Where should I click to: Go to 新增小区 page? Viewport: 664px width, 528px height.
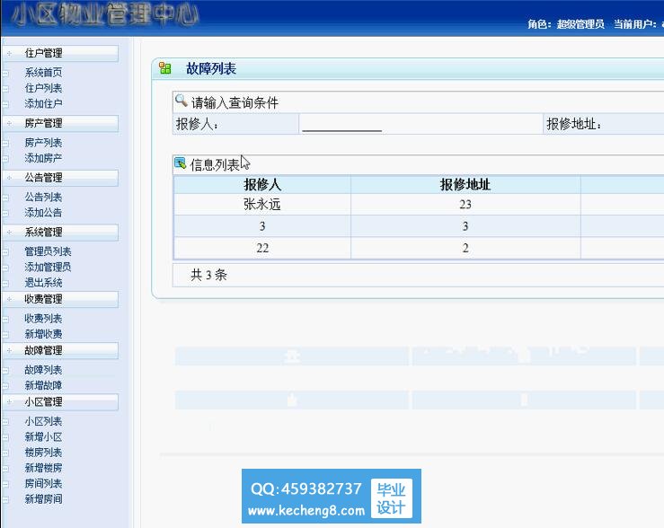pos(43,437)
